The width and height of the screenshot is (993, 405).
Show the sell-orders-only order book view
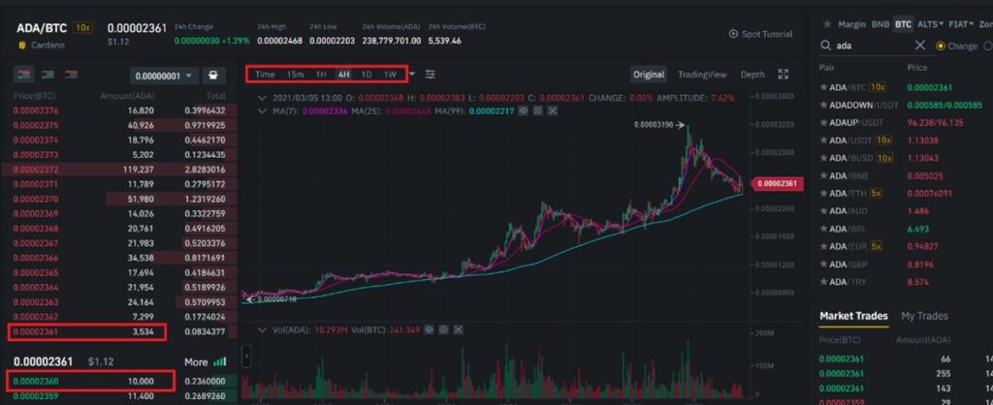[71, 75]
